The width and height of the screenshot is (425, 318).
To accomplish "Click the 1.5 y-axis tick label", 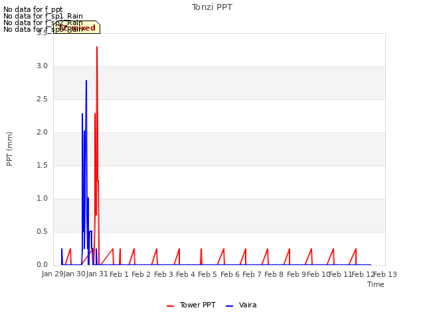I will [42, 166].
